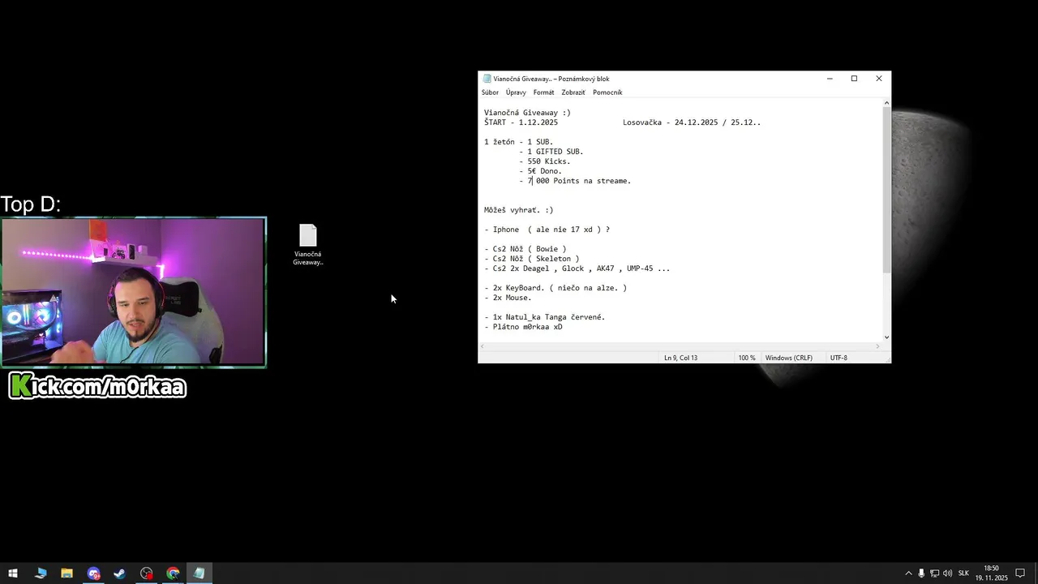This screenshot has width=1038, height=584.
Task: Click the 'Vianočná Giveaway :)' heading line
Action: 527,113
